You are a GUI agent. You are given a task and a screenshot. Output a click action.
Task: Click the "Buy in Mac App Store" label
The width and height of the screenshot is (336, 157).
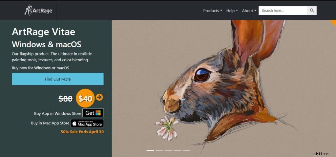(x=50, y=123)
